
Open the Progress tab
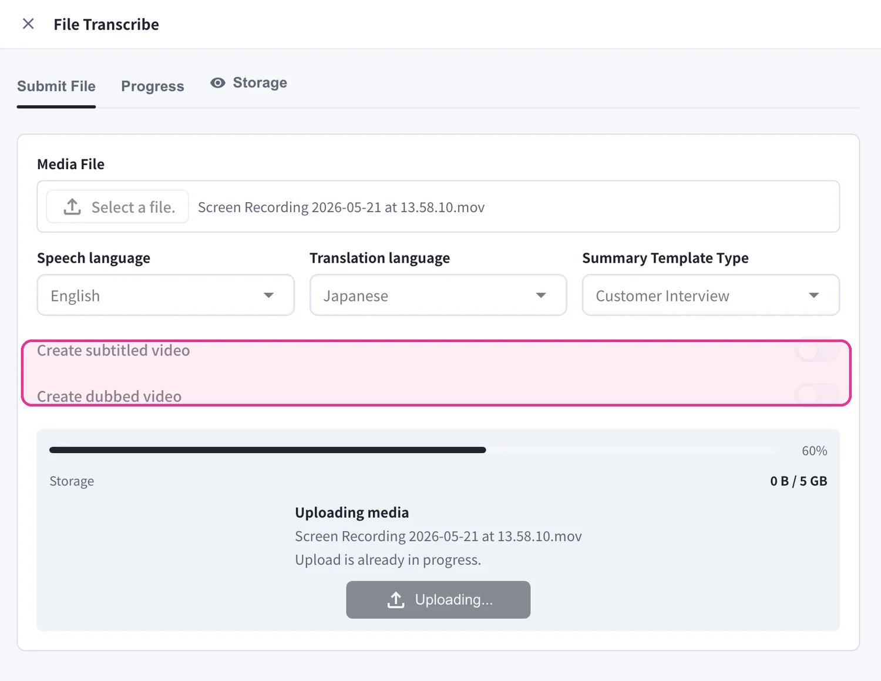[x=153, y=86]
